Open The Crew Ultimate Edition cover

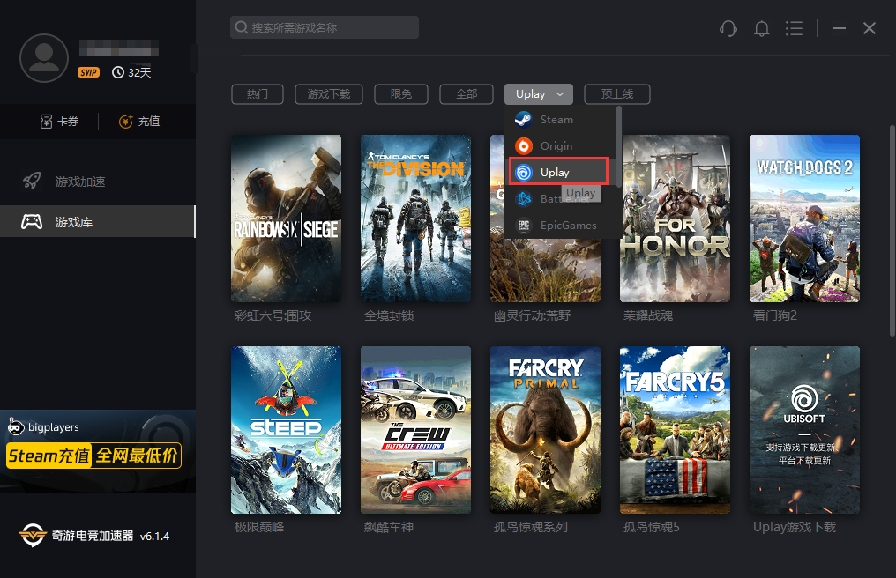(416, 429)
